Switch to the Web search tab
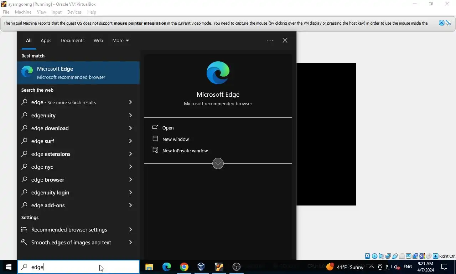This screenshot has height=274, width=456. [x=98, y=40]
